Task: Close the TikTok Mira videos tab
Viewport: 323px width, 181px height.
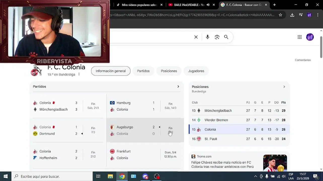Action: pos(161,5)
